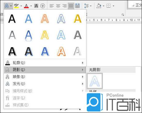Click the 编号样式(N) menu item
Viewport: 142px width, 113px height.
pyautogui.click(x=45, y=91)
